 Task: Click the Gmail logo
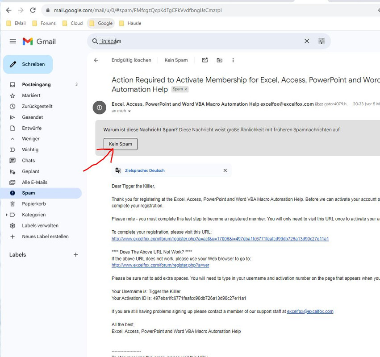click(x=39, y=42)
